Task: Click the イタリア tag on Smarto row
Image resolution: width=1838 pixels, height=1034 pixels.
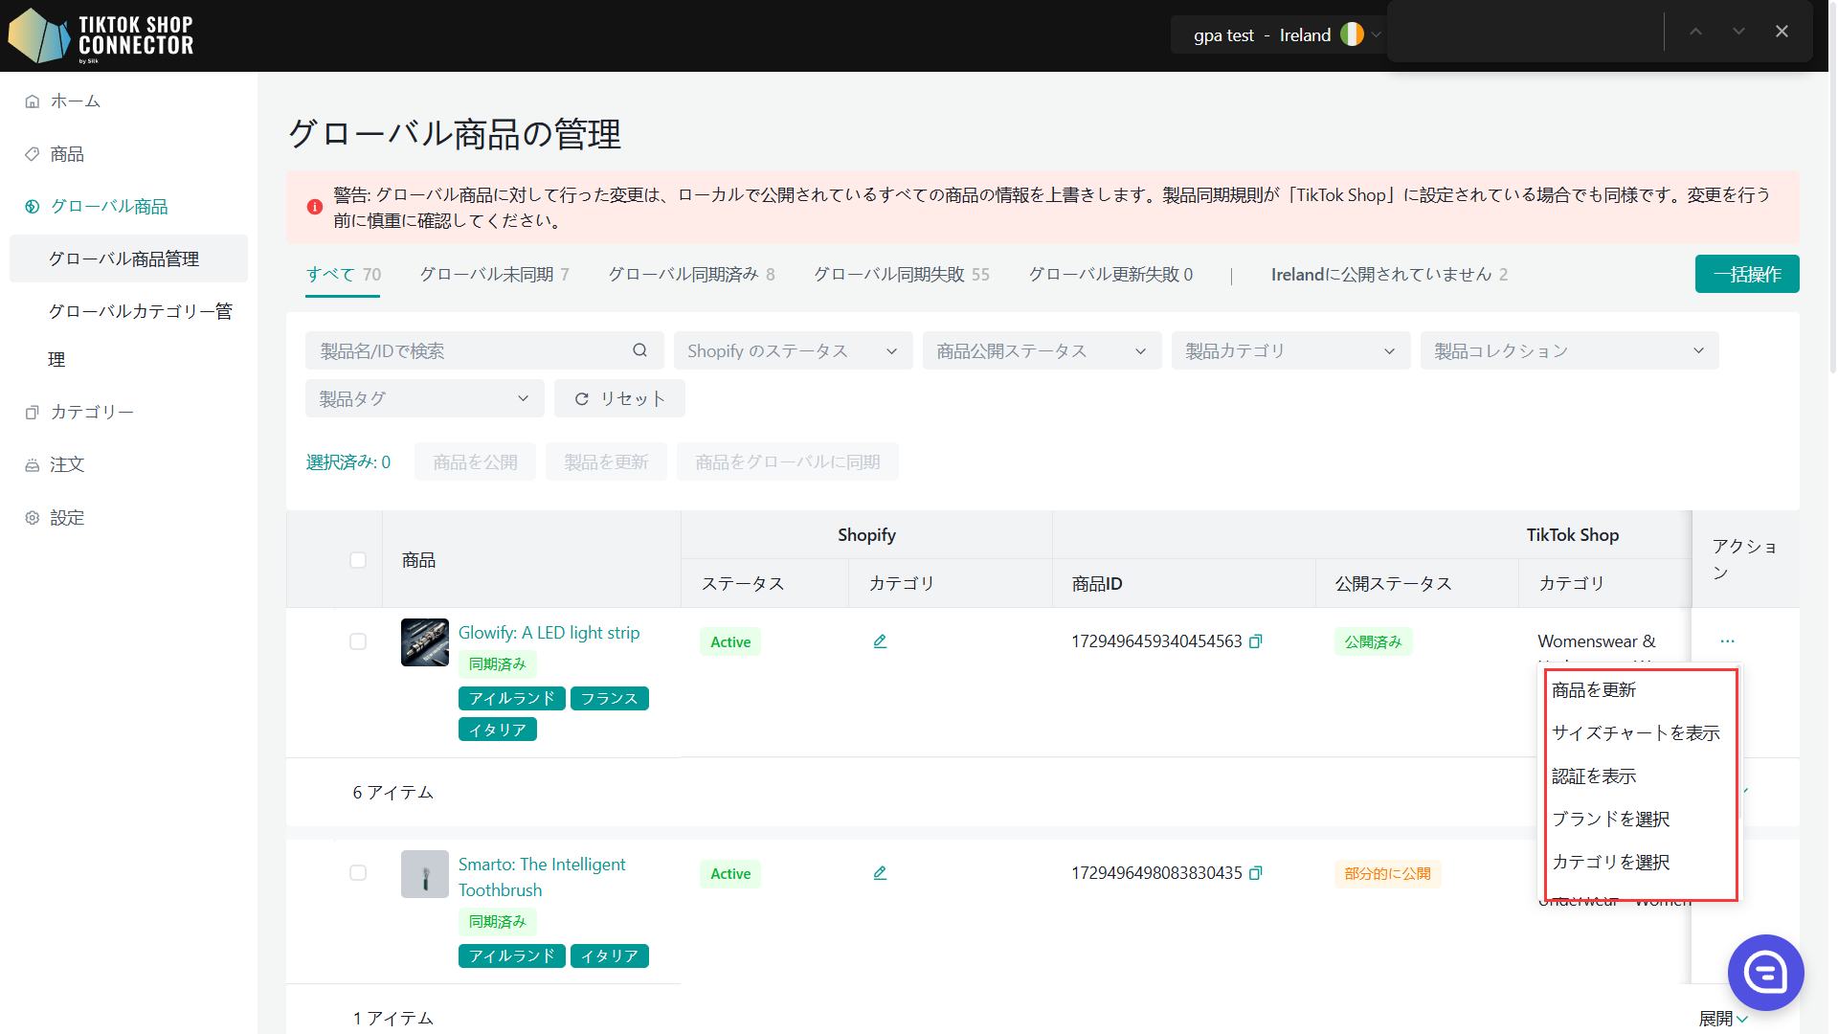Action: (610, 956)
